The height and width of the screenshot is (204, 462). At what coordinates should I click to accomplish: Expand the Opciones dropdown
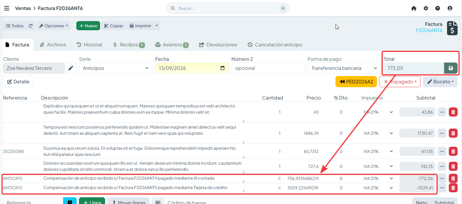click(x=53, y=26)
